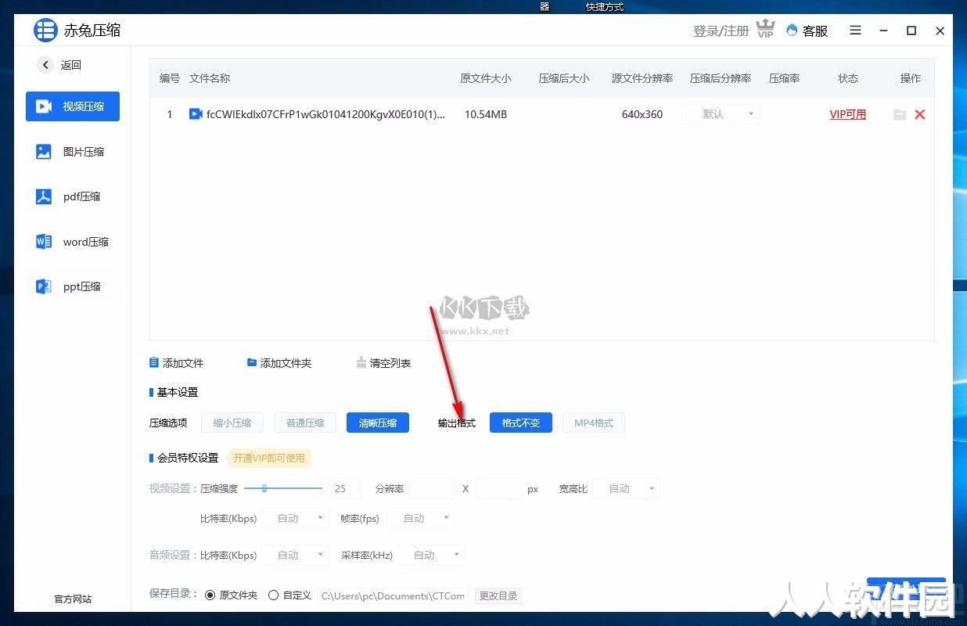The width and height of the screenshot is (967, 626).
Task: Select 原文件夹 radio button
Action: coord(210,595)
